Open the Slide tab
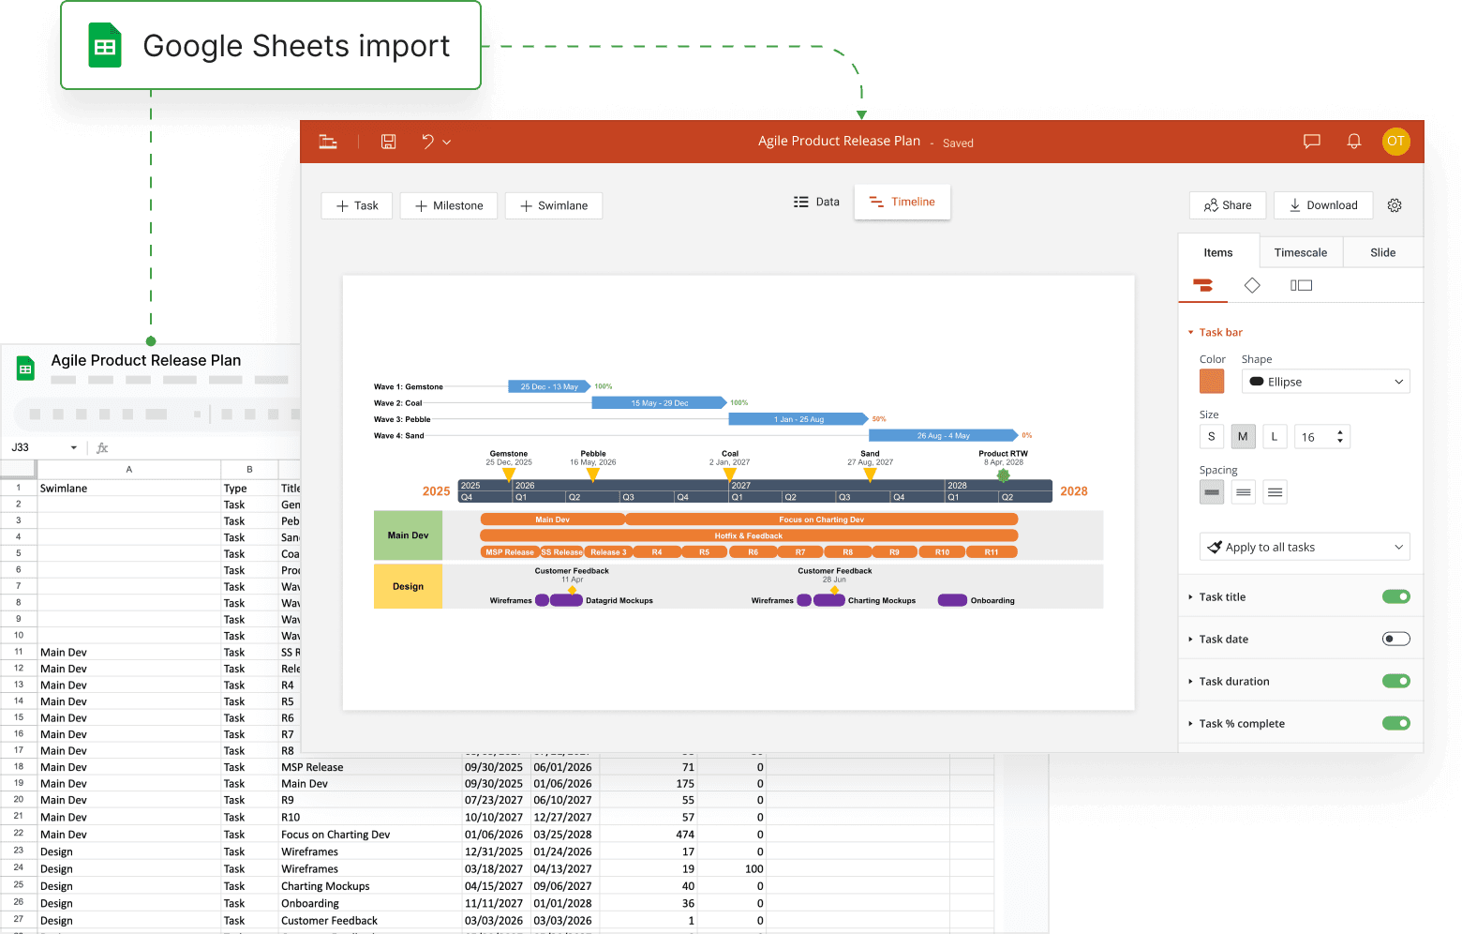The image size is (1462, 934). pyautogui.click(x=1383, y=252)
